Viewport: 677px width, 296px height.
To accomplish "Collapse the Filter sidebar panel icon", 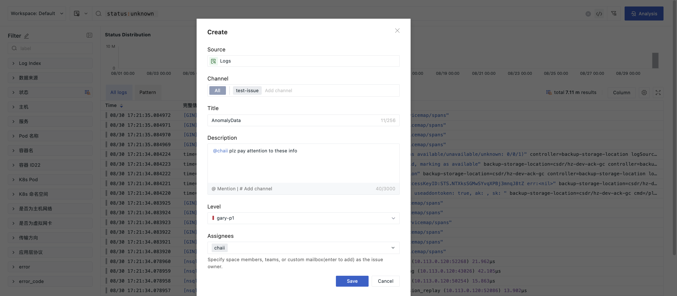I will tap(89, 35).
